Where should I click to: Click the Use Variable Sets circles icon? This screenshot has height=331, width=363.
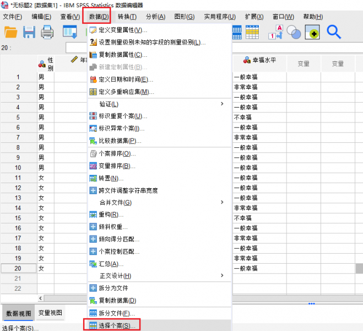pos(294,32)
